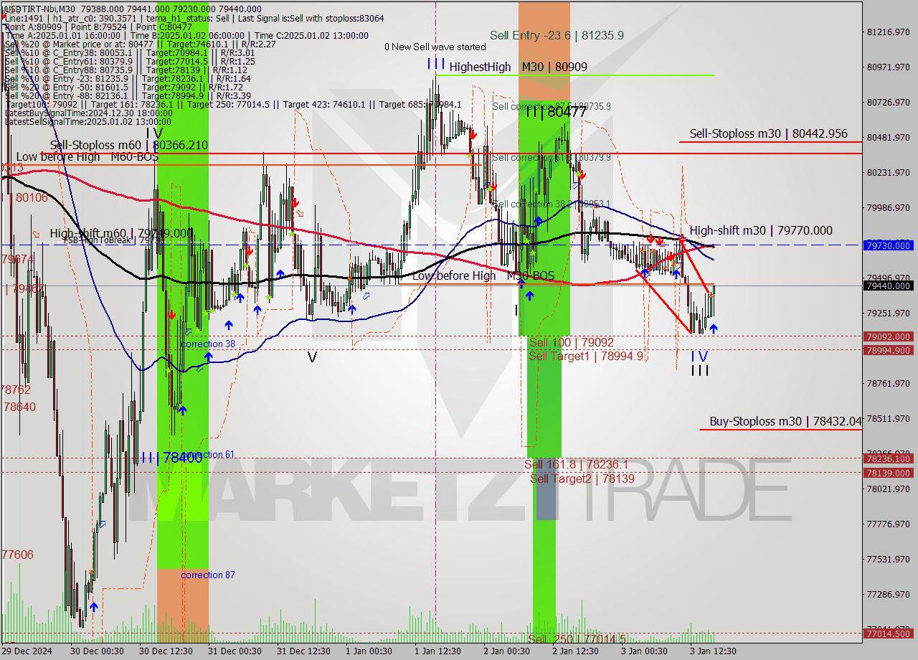The height and width of the screenshot is (660, 918).
Task: Click the 81216.970 price axis value
Action: [x=889, y=32]
